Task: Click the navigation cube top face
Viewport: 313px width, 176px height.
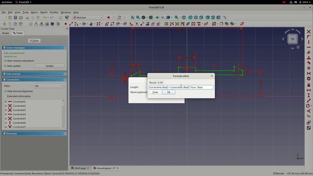Action: click(292, 39)
